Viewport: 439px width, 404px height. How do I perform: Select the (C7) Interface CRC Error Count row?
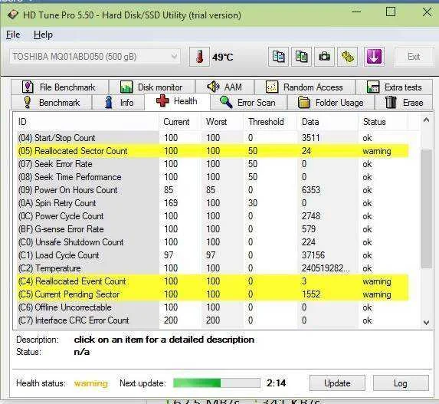tap(212, 320)
